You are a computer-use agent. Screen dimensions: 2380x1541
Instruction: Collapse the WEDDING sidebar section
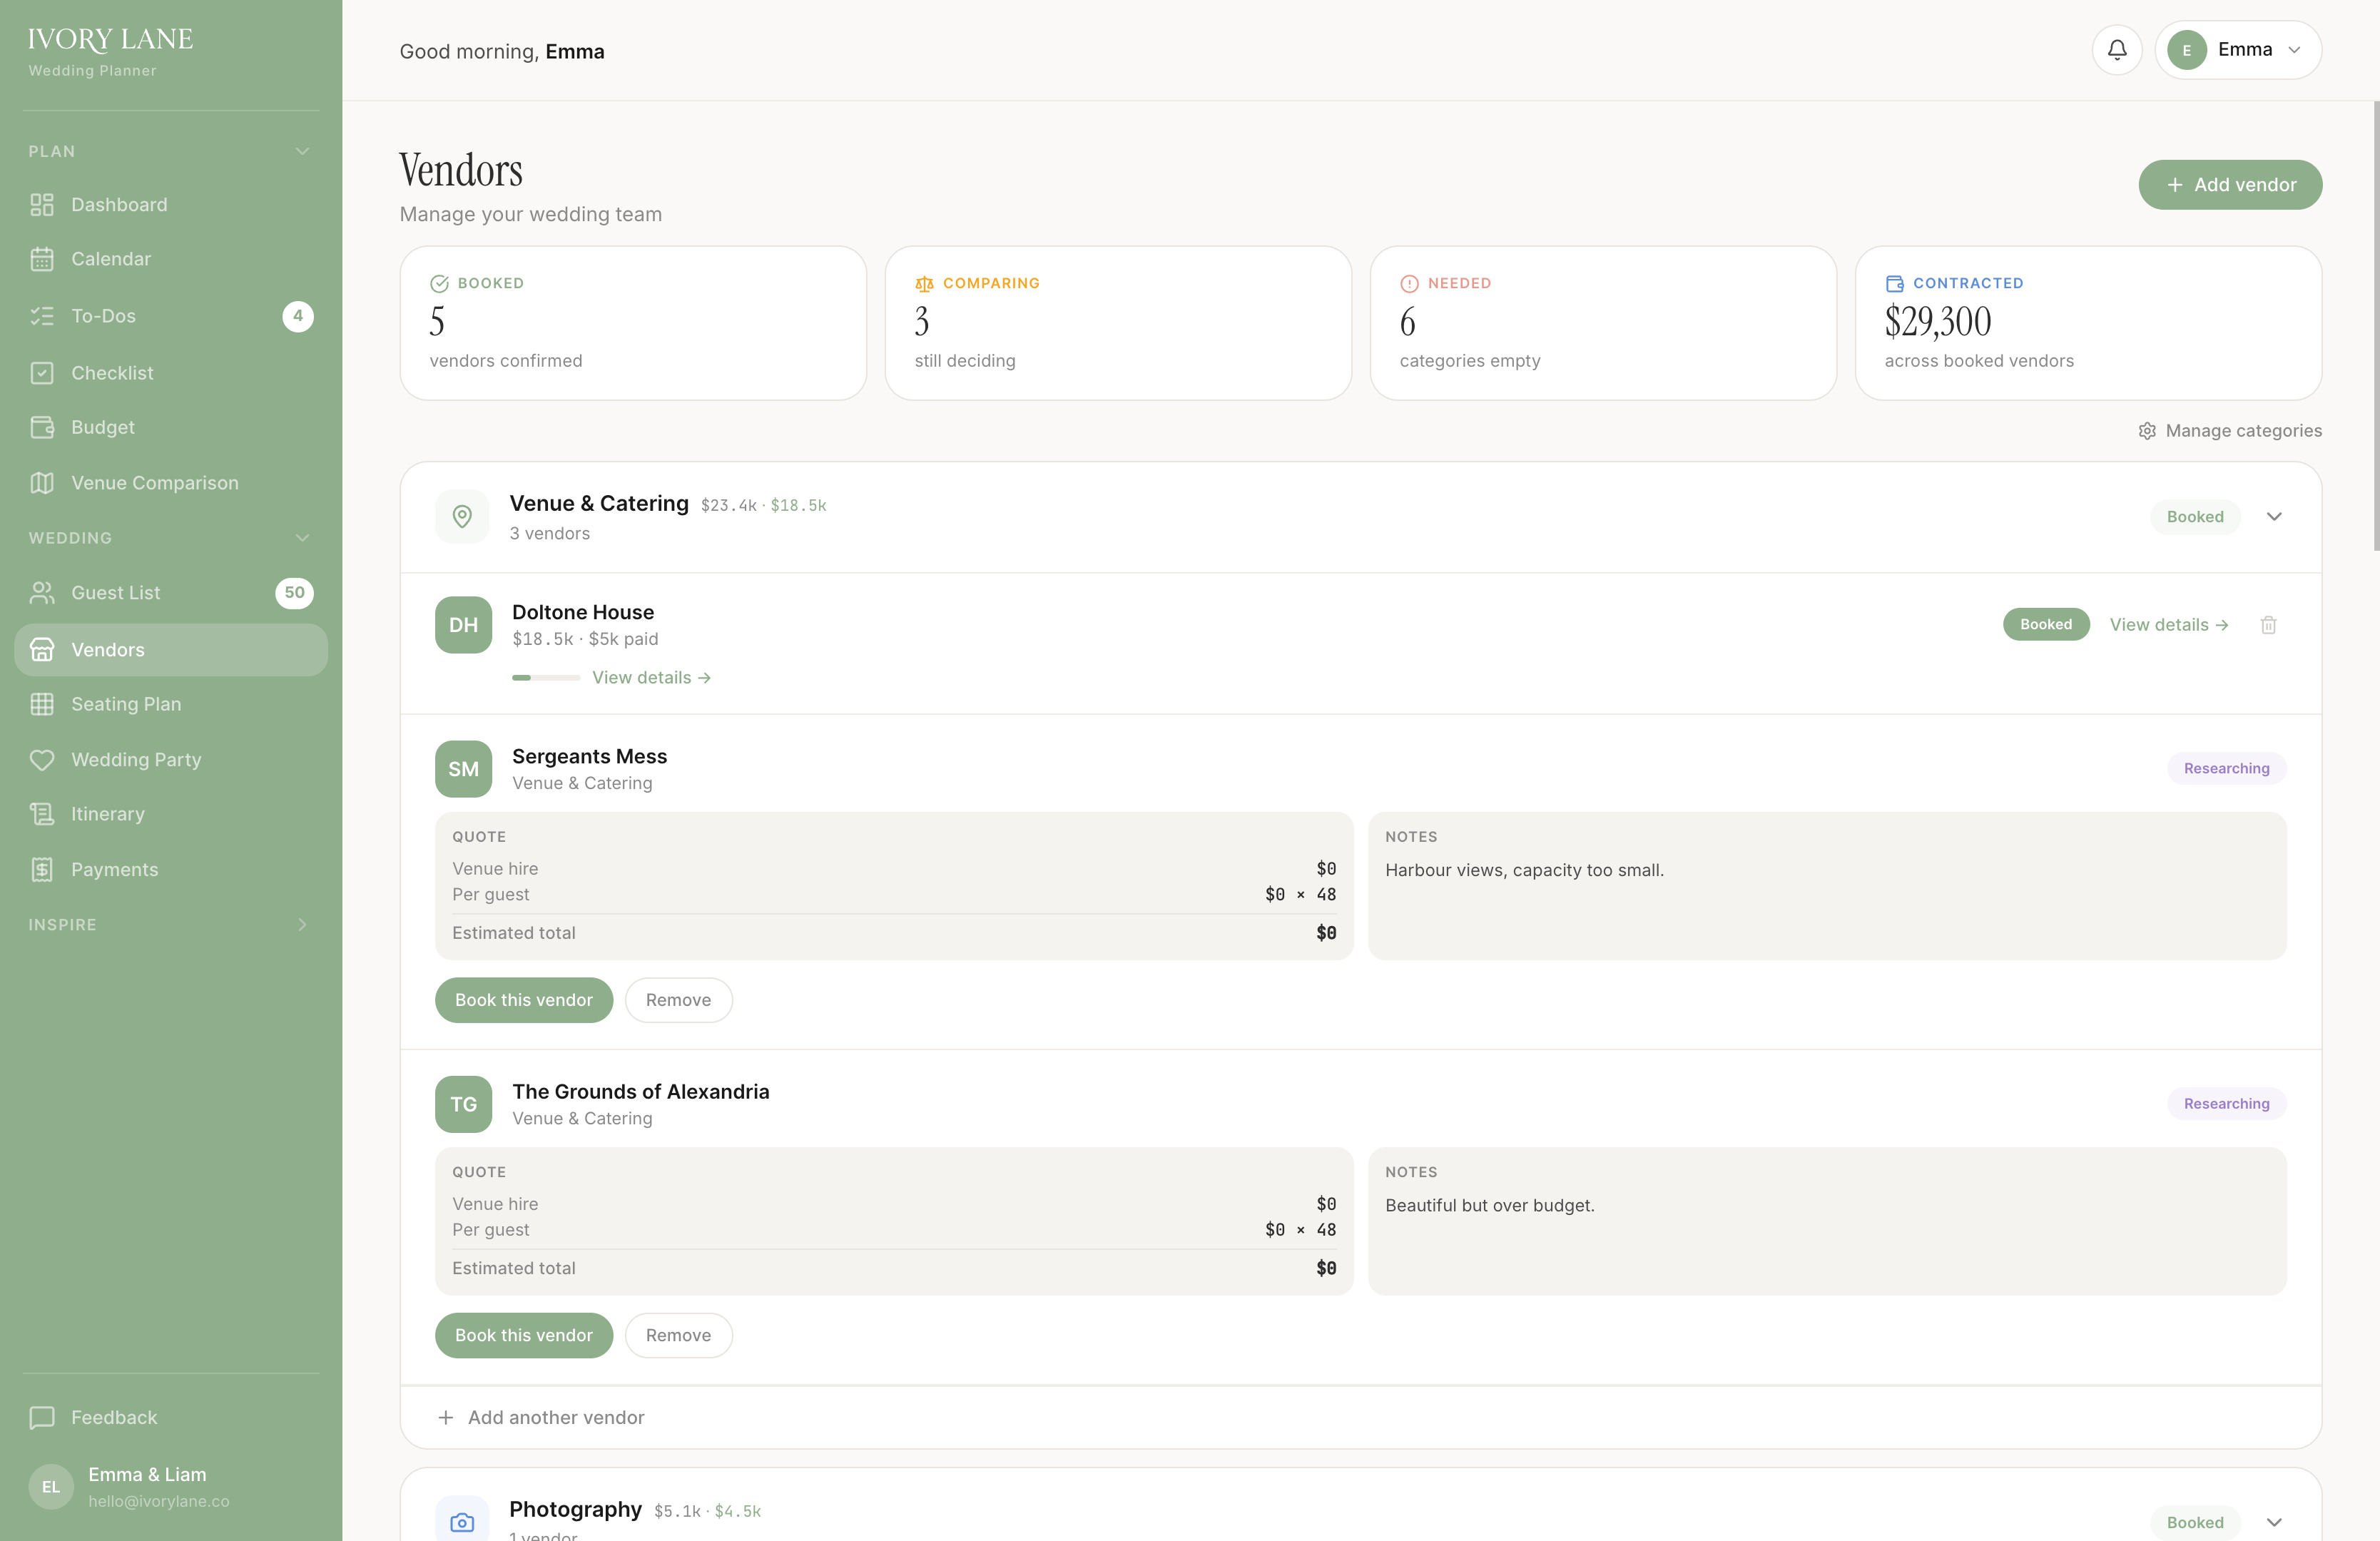302,537
